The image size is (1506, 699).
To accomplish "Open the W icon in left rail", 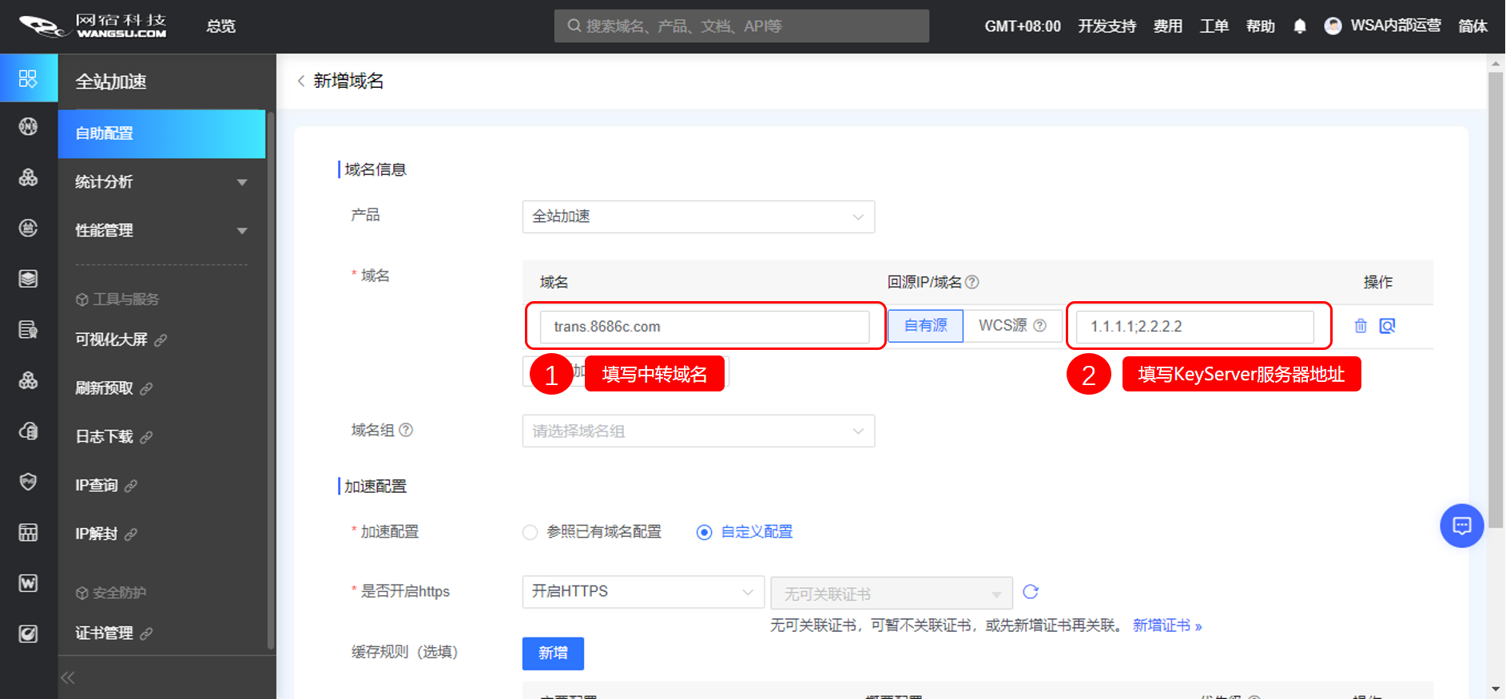I will point(28,583).
